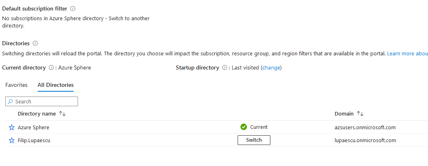Select the Azure Sphere directory name

click(34, 127)
